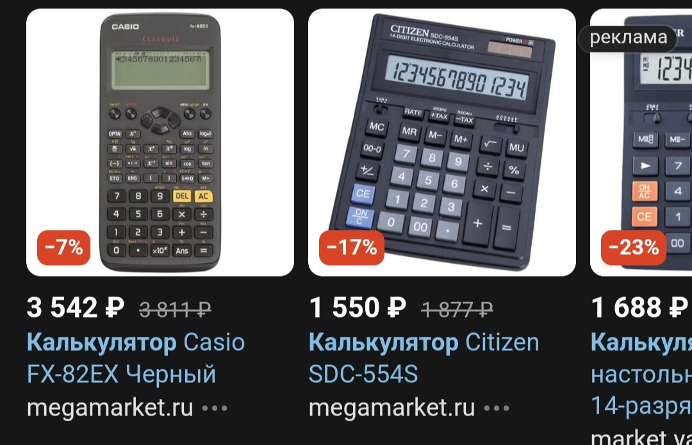Screen dimensions: 692x445
Task: Click the -17% discount badge
Action: point(352,247)
